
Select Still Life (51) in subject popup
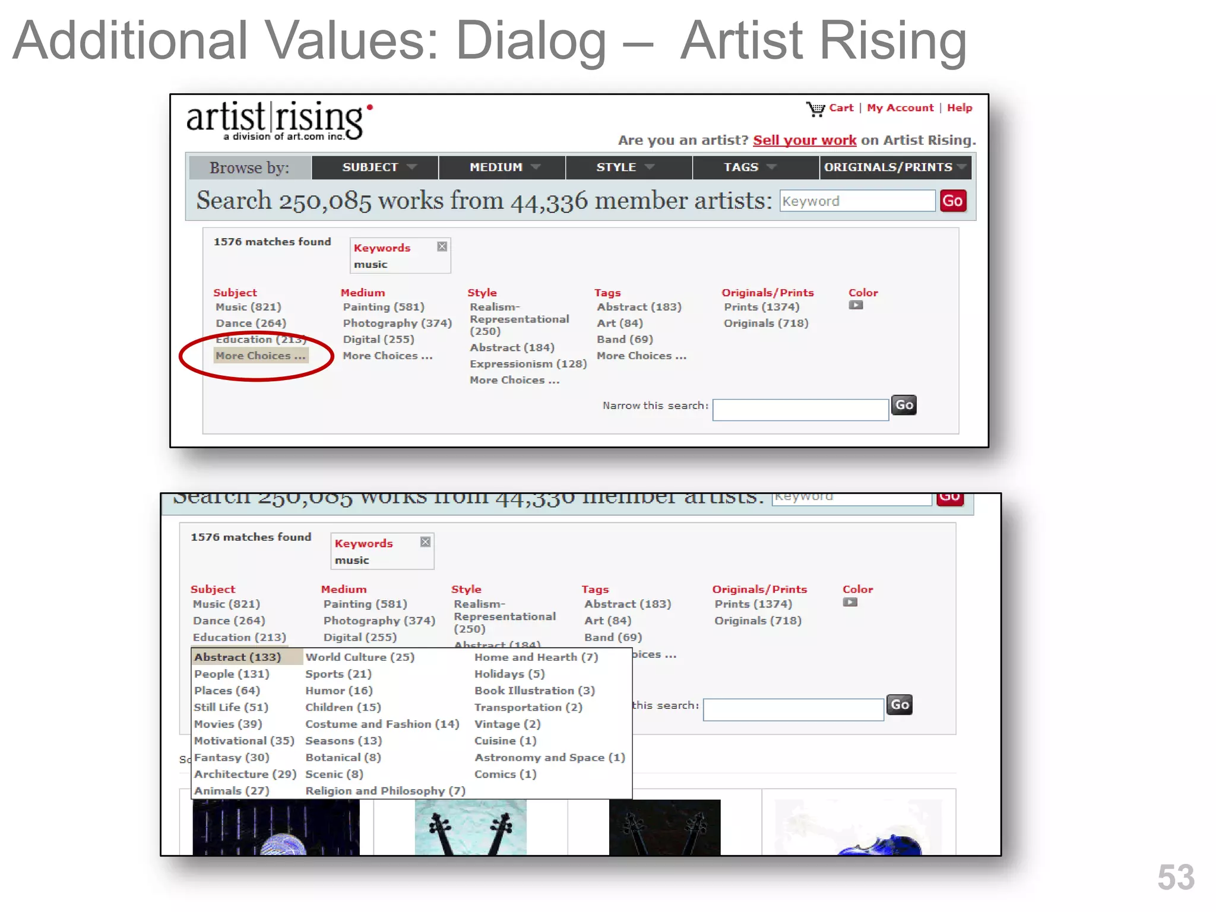pyautogui.click(x=231, y=707)
